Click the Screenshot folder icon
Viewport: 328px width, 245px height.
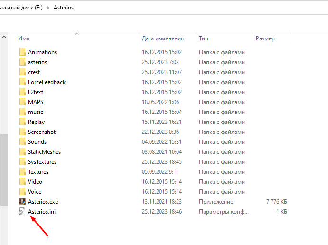[x=22, y=132]
